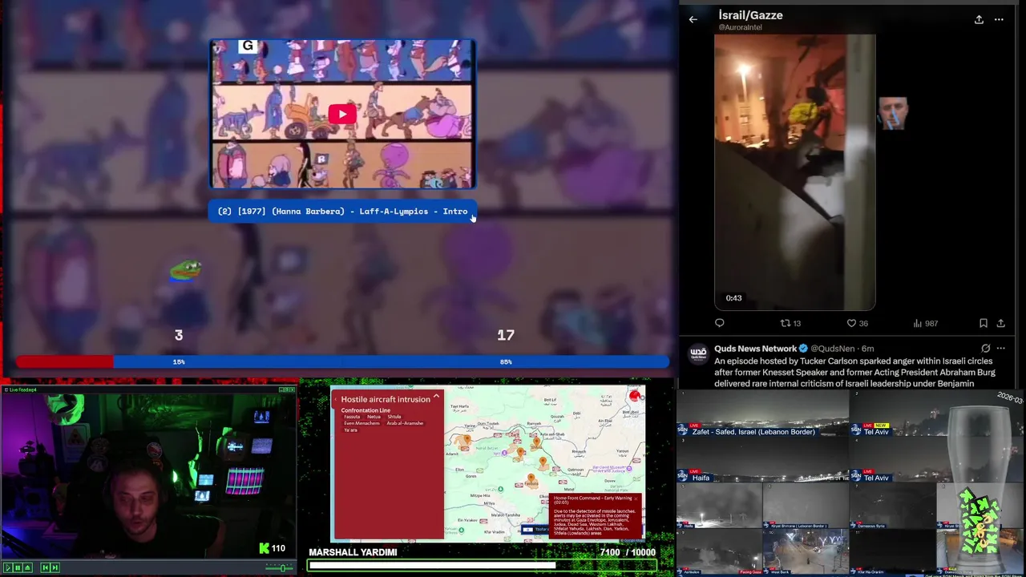Viewport: 1026px width, 577px height.
Task: Select the Fassuta location chip
Action: pyautogui.click(x=352, y=417)
